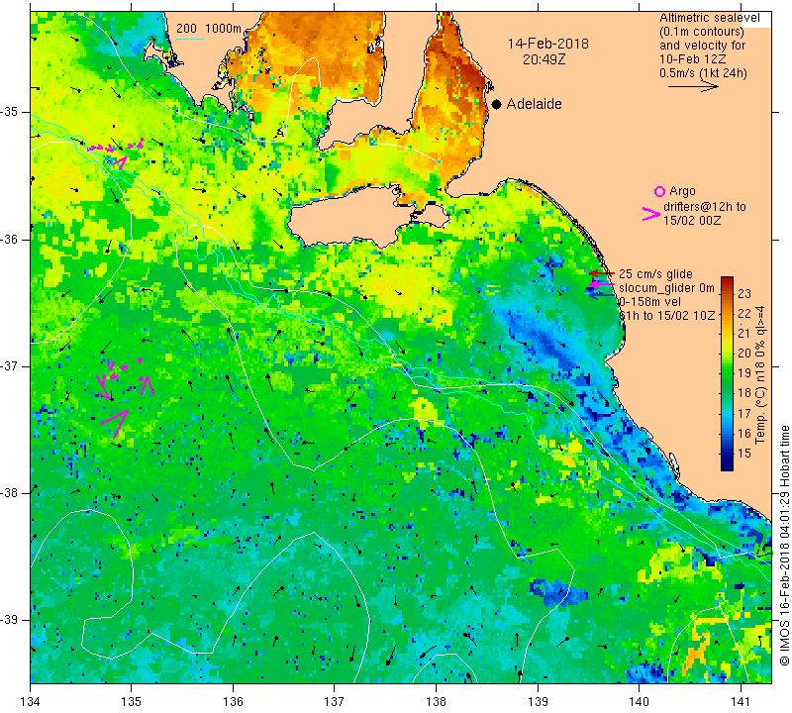Click the cyan line under the 200 label
The image size is (792, 713).
coord(189,39)
